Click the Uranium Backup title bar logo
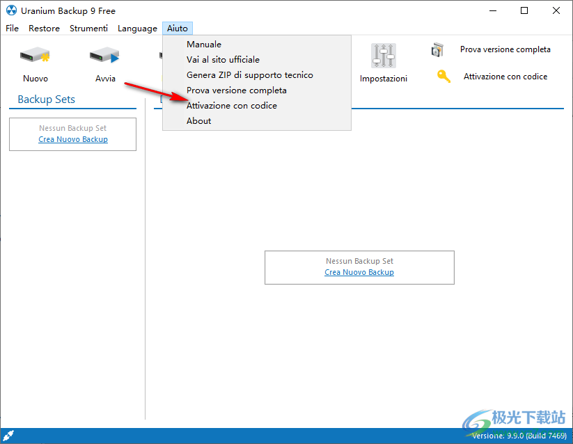Viewport: 573px width, 444px height. 10,10
